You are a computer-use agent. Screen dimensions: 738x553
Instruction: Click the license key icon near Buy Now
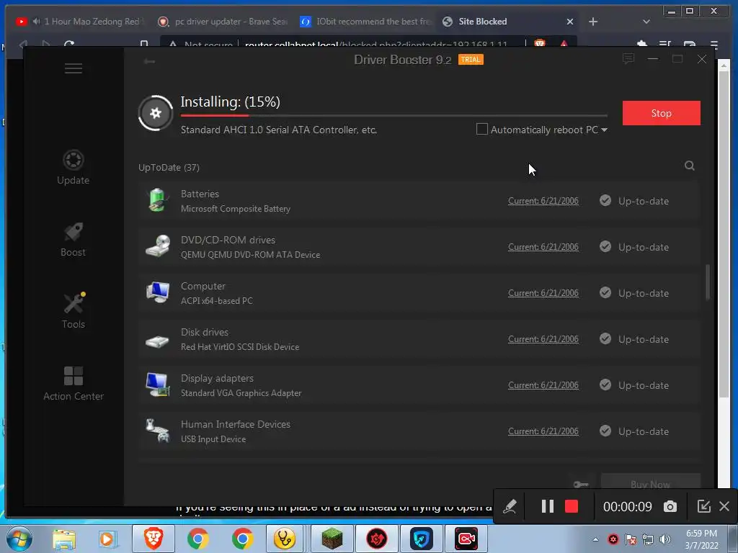pyautogui.click(x=581, y=485)
